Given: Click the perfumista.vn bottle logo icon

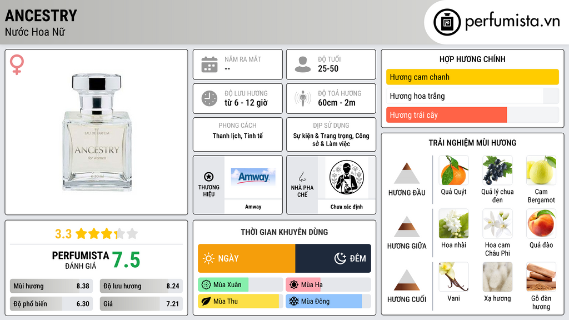Looking at the screenshot, I should point(447,22).
